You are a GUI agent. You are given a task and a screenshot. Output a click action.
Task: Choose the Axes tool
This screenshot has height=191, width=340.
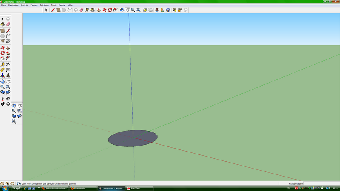point(3,75)
